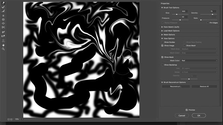Viewport: 223px width, 125px height.
Task: Collapse the View Options section
Action: [x=162, y=39]
